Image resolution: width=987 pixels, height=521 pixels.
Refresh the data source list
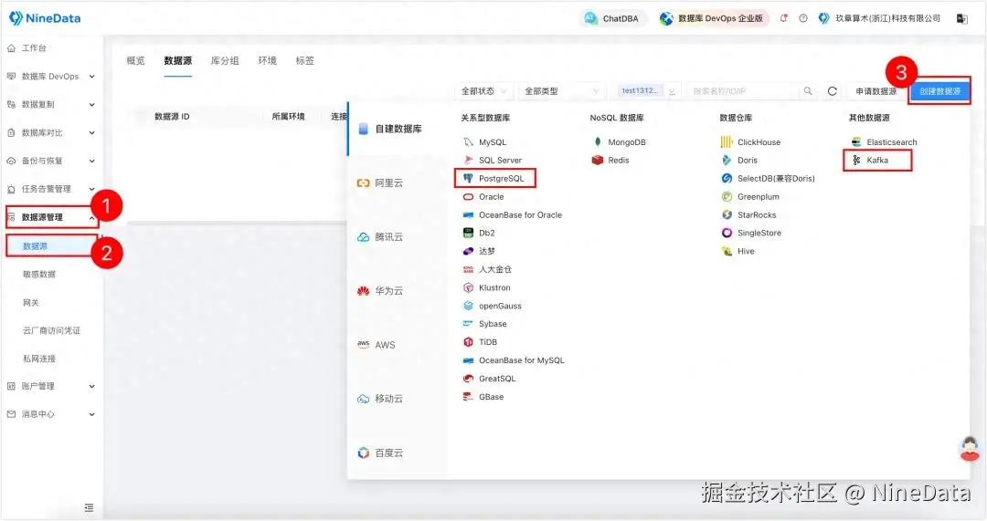(x=833, y=91)
